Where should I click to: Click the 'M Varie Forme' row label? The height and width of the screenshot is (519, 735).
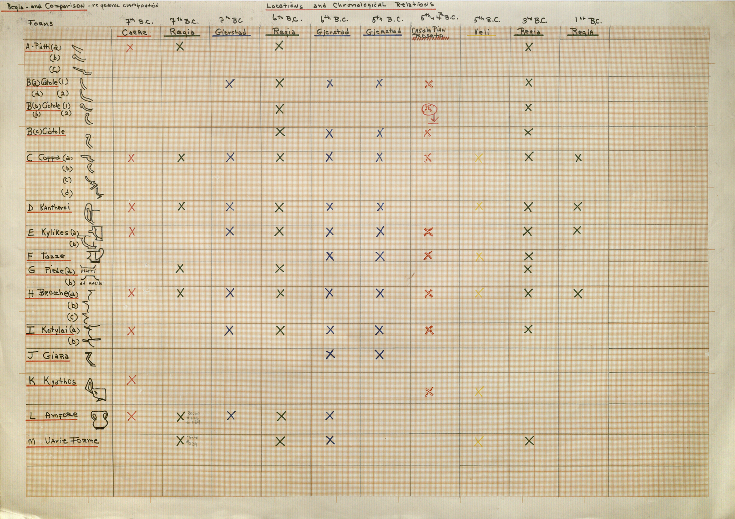click(63, 441)
